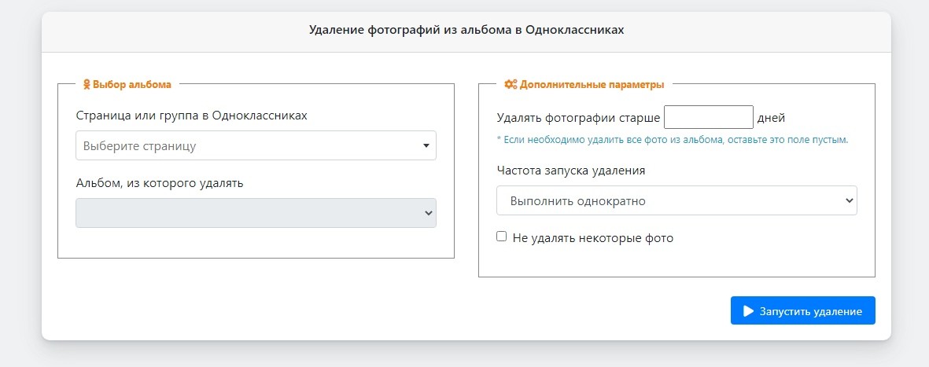Click the play triangle icon in the launch button
This screenshot has width=929, height=367.
point(749,311)
